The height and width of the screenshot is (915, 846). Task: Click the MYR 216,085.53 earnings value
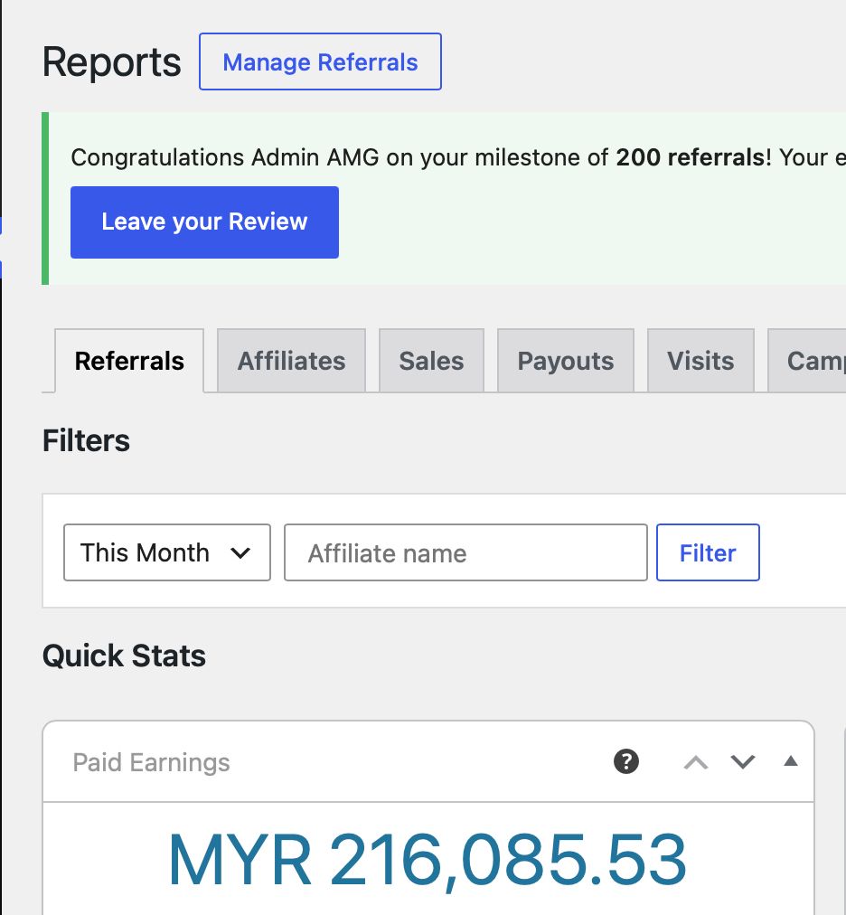coord(428,860)
